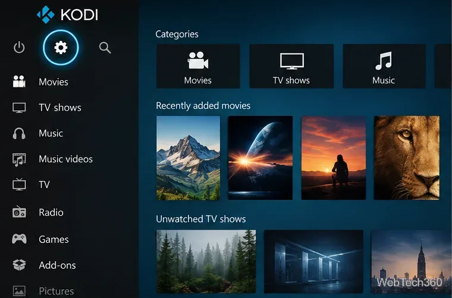The image size is (452, 298).
Task: Open the TV shows category tile label
Action: coord(291,80)
